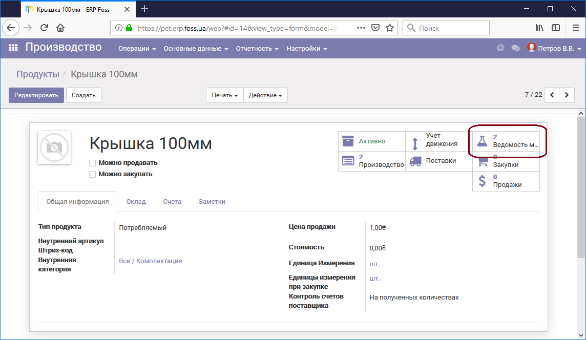The image size is (586, 340).
Task: Open the шт. unit of measure link
Action: 374,264
